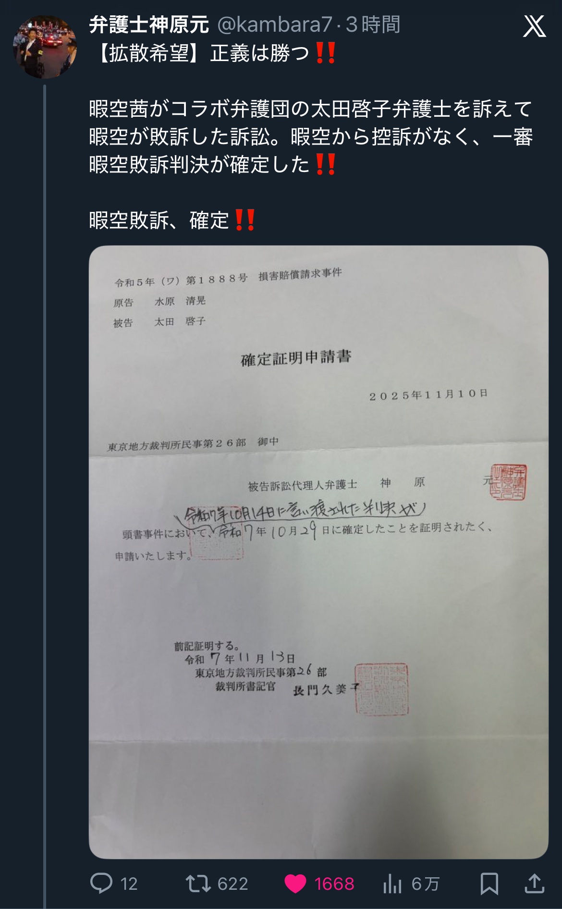
Task: Open the reply comment icon
Action: (x=101, y=883)
